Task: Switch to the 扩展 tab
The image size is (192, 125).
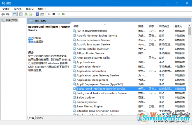Action: click(31, 118)
